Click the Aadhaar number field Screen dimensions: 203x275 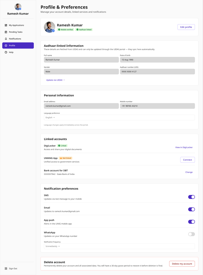[x=157, y=71]
